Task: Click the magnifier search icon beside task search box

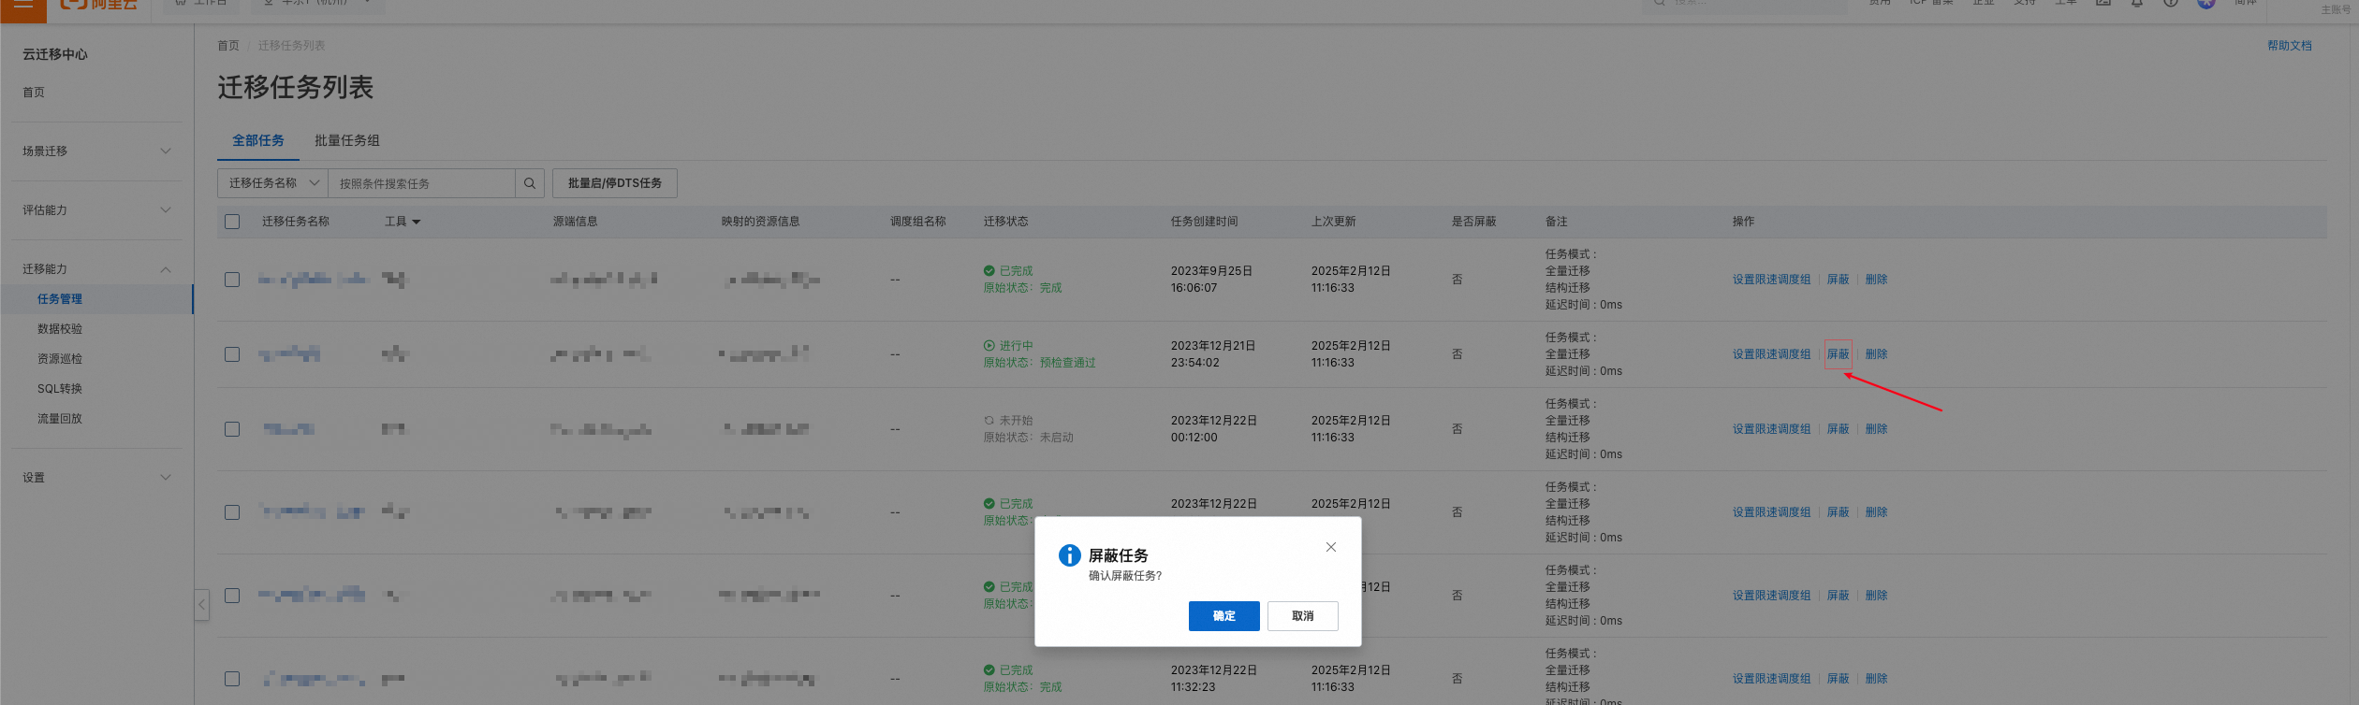Action: (x=529, y=183)
